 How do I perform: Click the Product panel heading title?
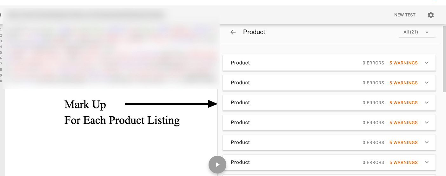[x=254, y=32]
